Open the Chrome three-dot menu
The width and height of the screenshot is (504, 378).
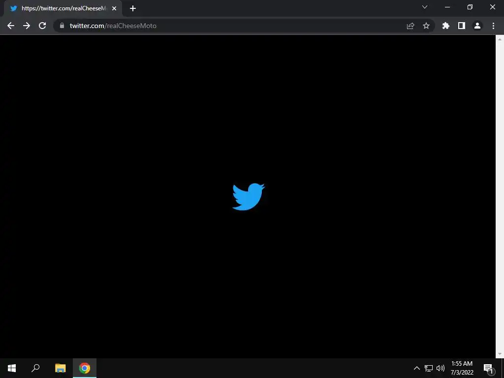tap(493, 26)
